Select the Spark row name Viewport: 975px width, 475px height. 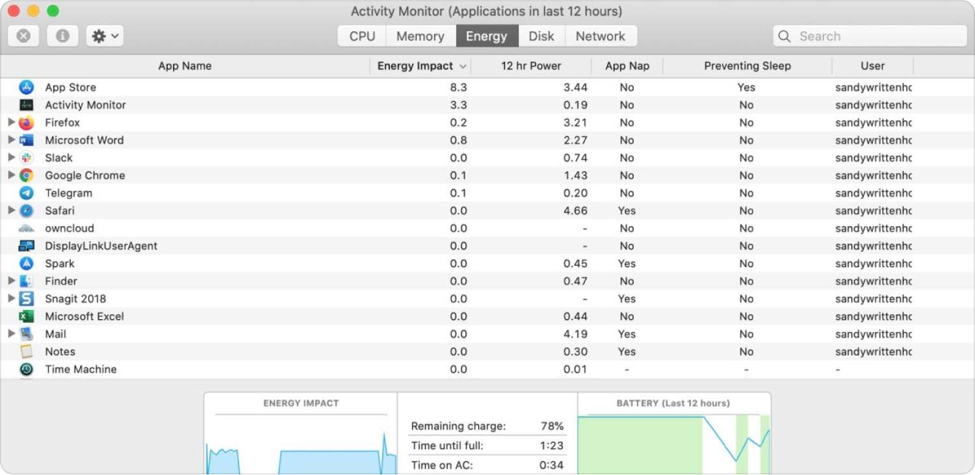[x=60, y=263]
